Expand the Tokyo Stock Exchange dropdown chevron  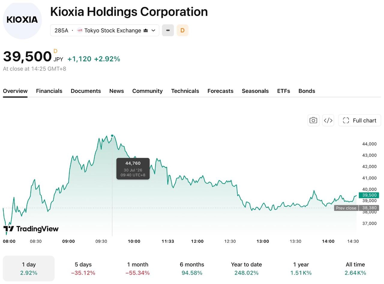click(153, 31)
